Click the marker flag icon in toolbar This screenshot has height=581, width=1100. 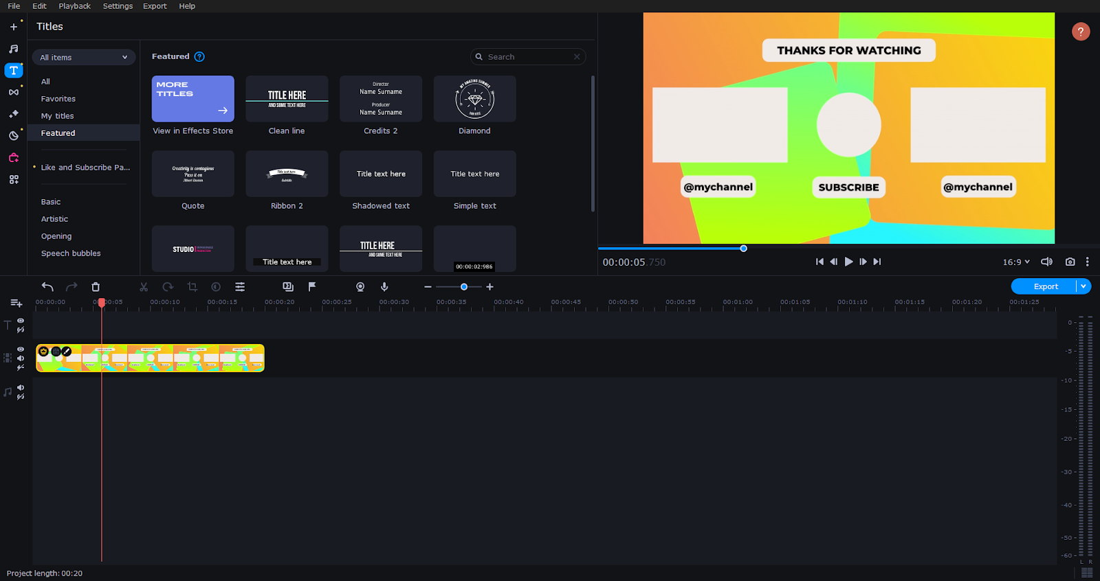coord(312,286)
